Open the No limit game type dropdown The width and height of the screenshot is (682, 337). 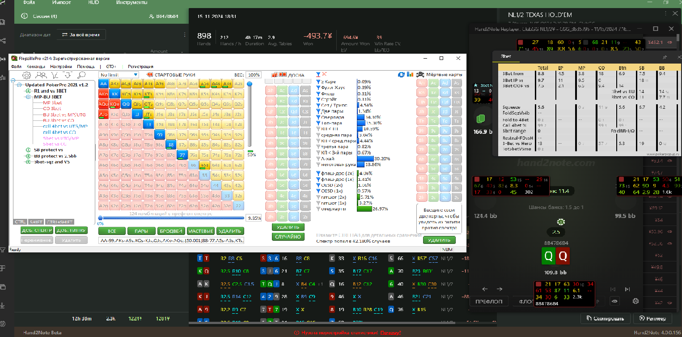[119, 75]
